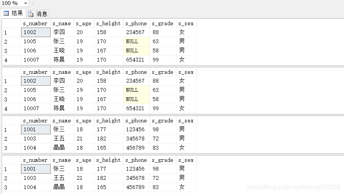Viewport: 344px width, 194px height.
Task: Click the left scroll arrow beside zoom box
Action: click(33, 3)
